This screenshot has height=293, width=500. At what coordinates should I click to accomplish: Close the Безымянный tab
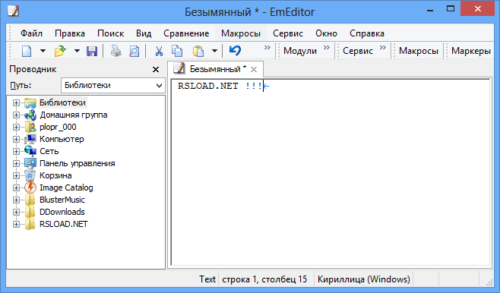click(x=254, y=69)
